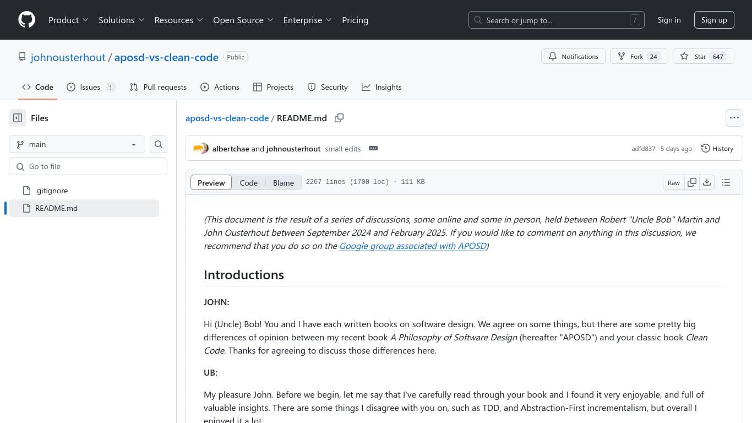Open the document outline icon
Screen dimensions: 752x423
(726, 182)
